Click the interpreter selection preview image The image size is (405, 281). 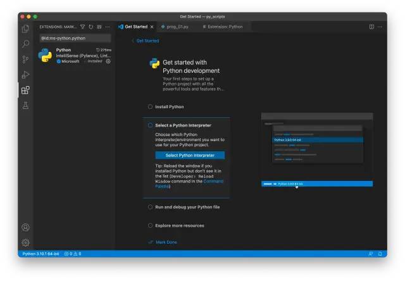317,150
